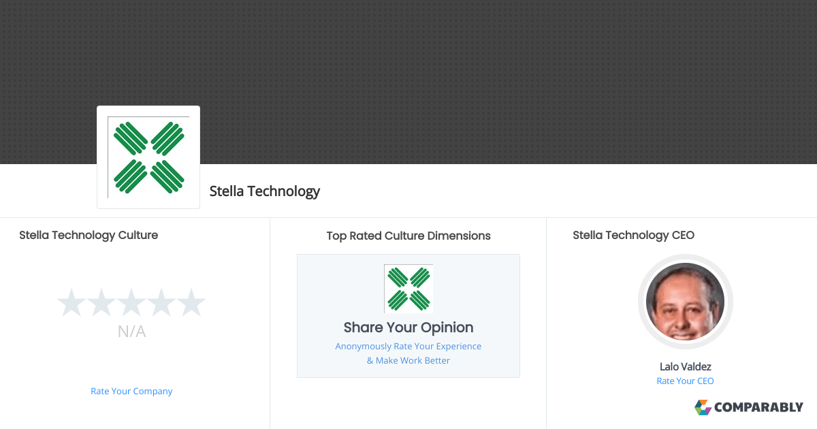Open the Stella Technology Culture section heading

(89, 235)
